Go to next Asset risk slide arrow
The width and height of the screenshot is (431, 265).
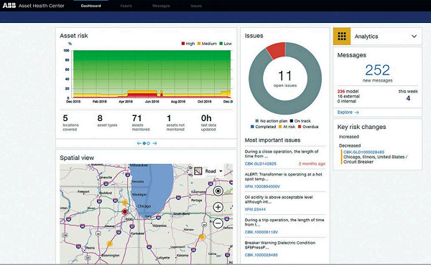pyautogui.click(x=154, y=143)
